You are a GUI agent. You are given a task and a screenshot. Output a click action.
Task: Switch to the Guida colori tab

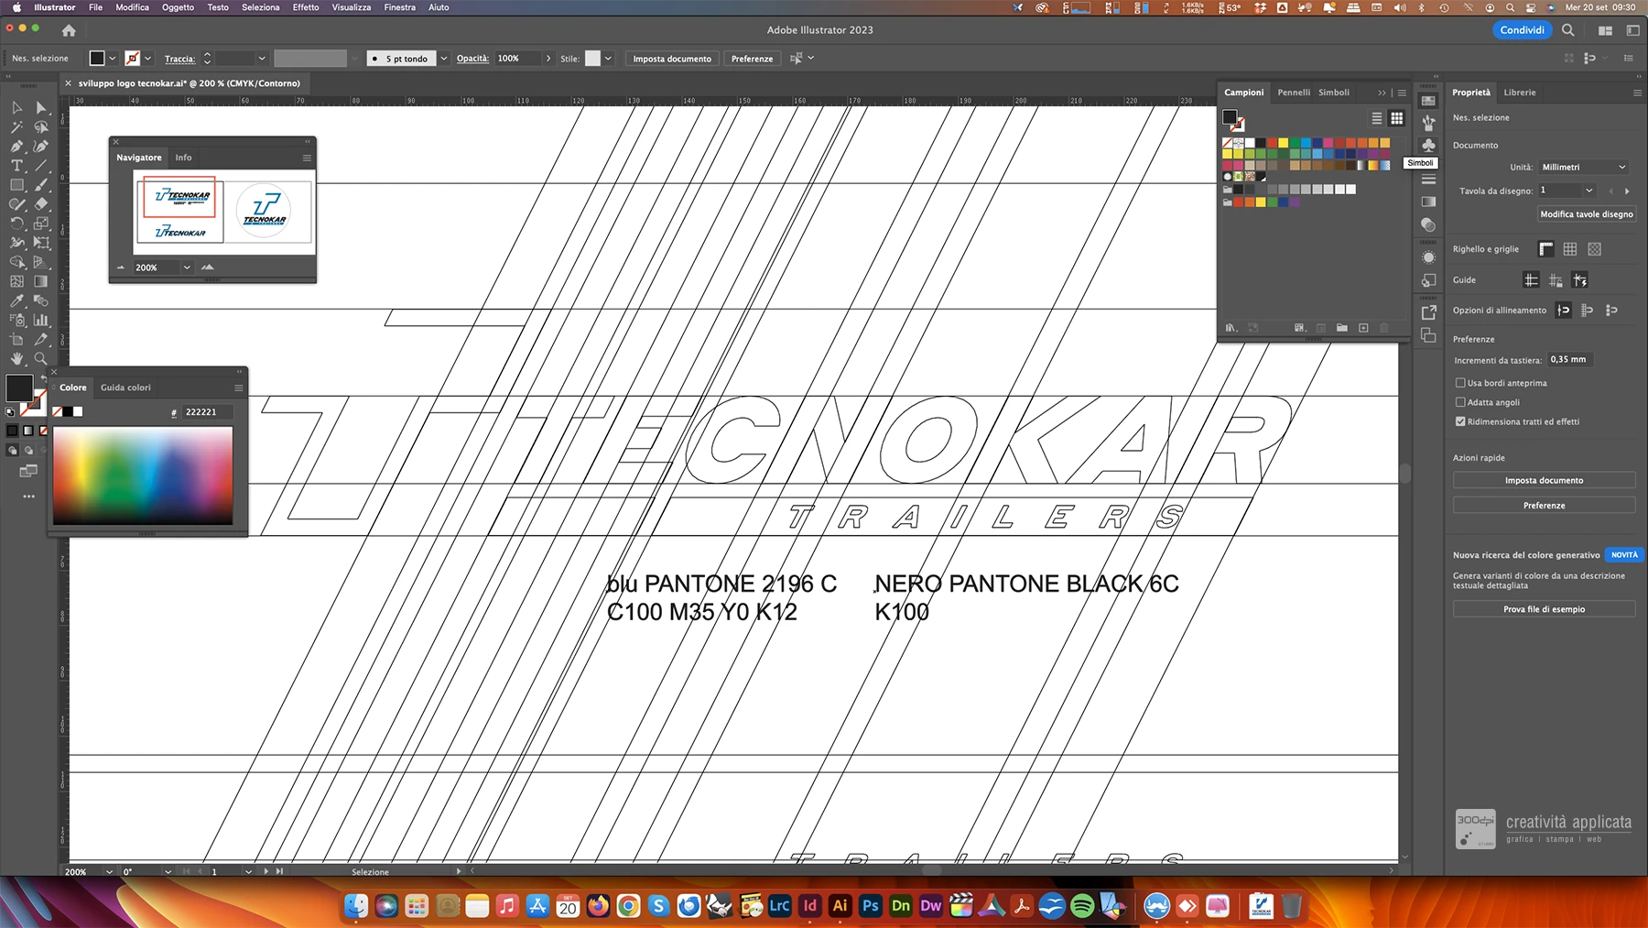[x=125, y=388]
